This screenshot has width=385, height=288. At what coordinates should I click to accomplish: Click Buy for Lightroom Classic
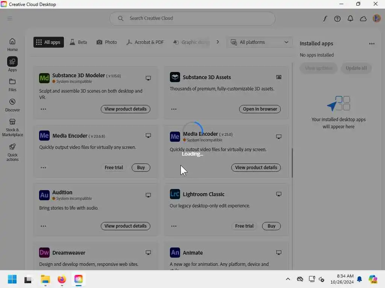tap(271, 226)
